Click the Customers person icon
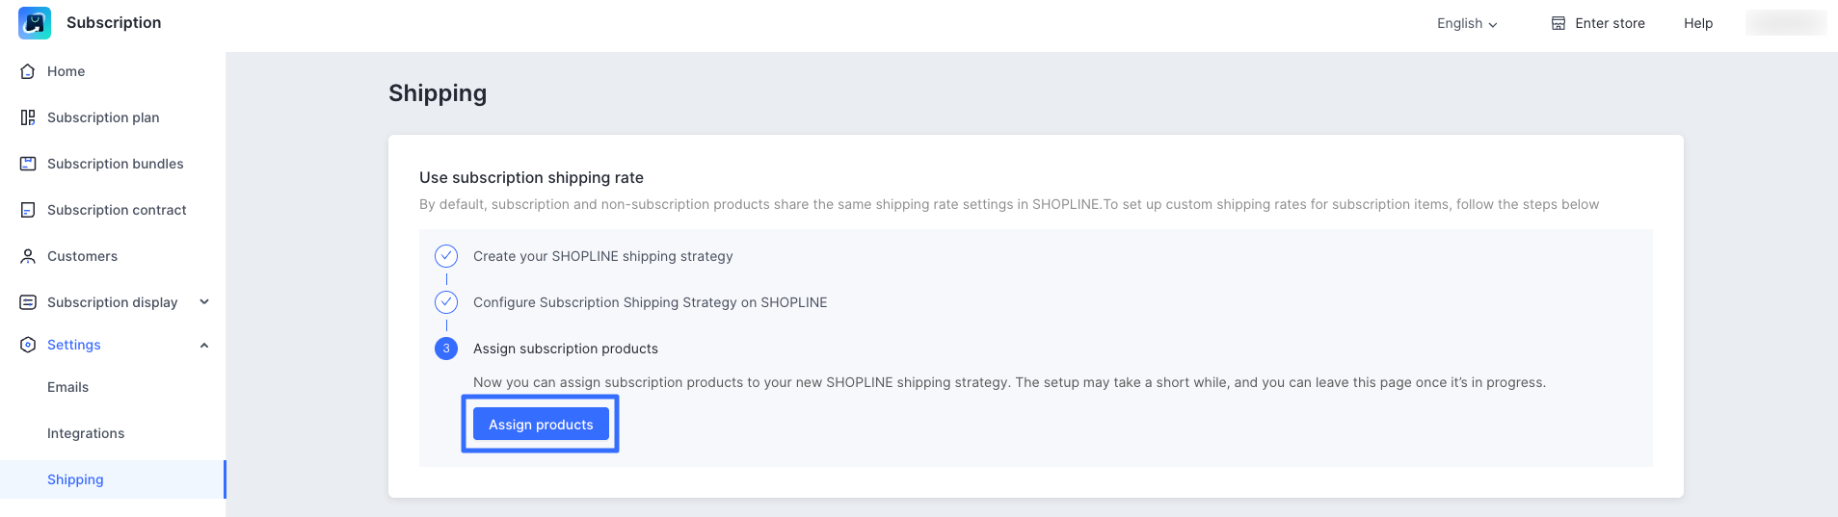The height and width of the screenshot is (517, 1838). pyautogui.click(x=28, y=256)
